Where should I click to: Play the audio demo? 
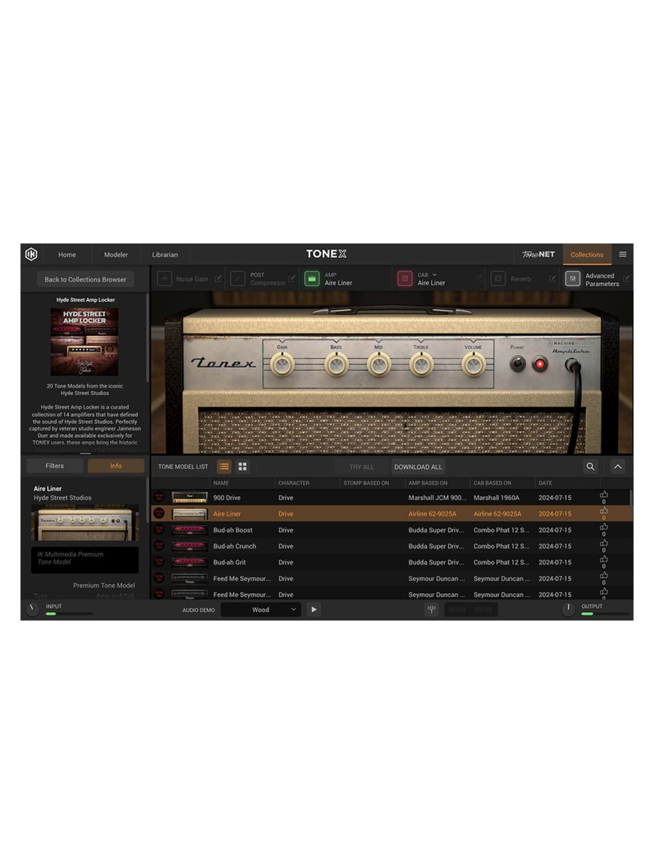tap(314, 609)
